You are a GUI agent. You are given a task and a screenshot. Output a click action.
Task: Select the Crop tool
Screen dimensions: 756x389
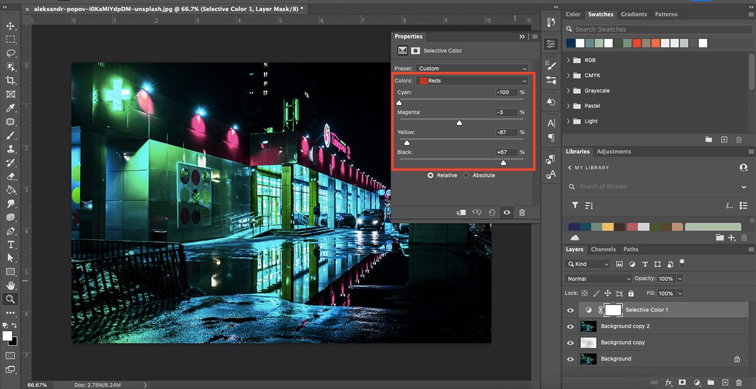pos(10,79)
